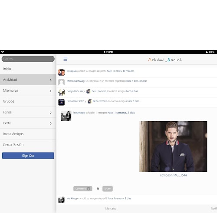Click the Comment button

[83, 189]
